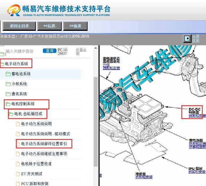
Task: Collapse the 电机/齿轮箱总成 folder
Action: point(28,114)
